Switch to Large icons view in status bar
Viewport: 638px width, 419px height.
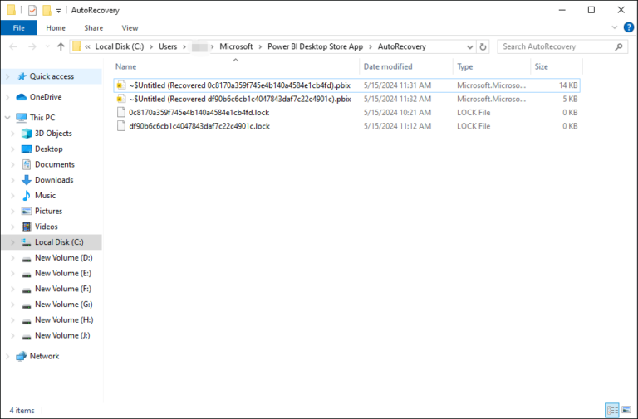626,410
